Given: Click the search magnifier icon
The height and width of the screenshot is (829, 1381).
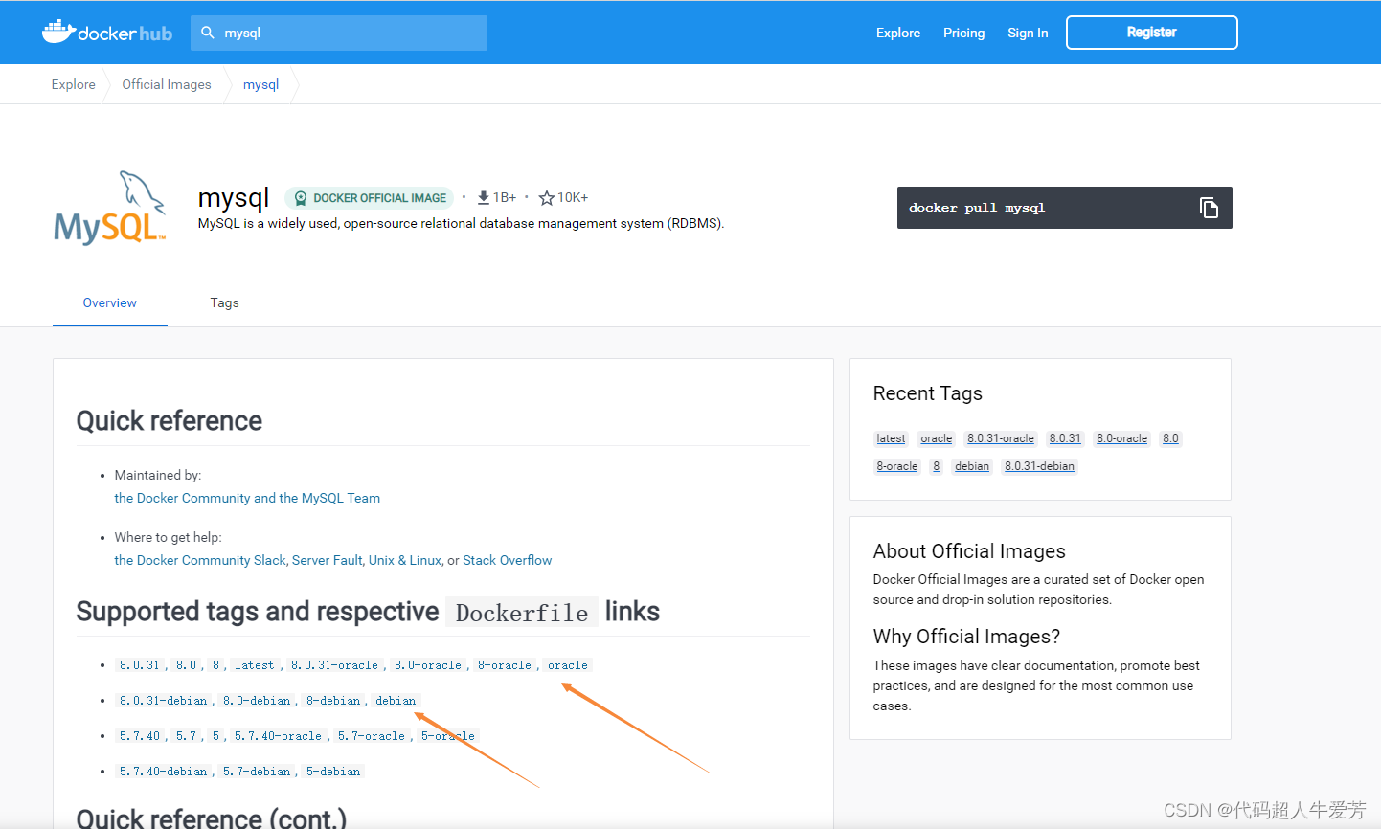Looking at the screenshot, I should click(x=208, y=33).
